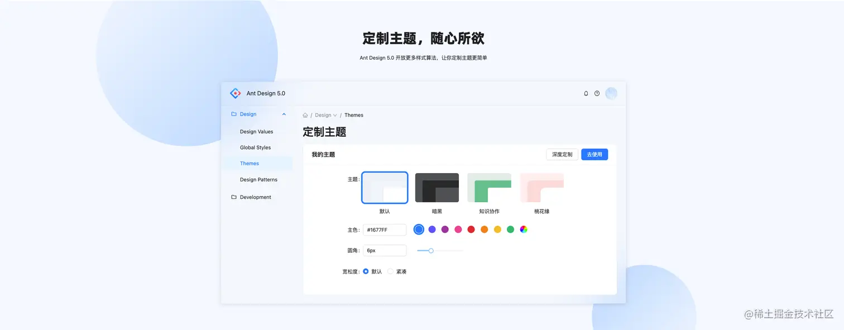Pick the indigo color swatch
The image size is (844, 330).
[x=432, y=229]
